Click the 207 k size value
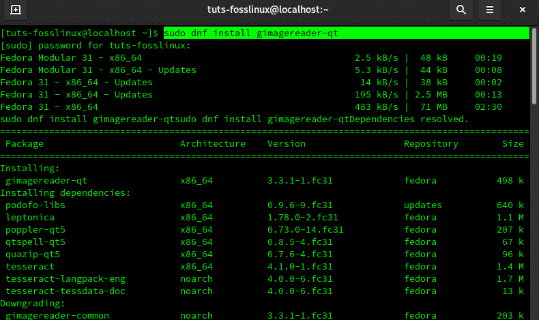539x320 pixels. 510,230
